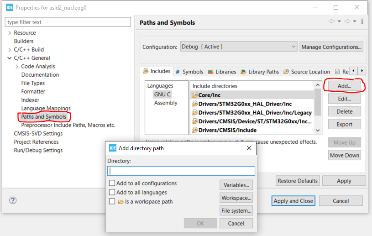Open the Source Location tab
The image size is (372, 236).
[x=307, y=72]
